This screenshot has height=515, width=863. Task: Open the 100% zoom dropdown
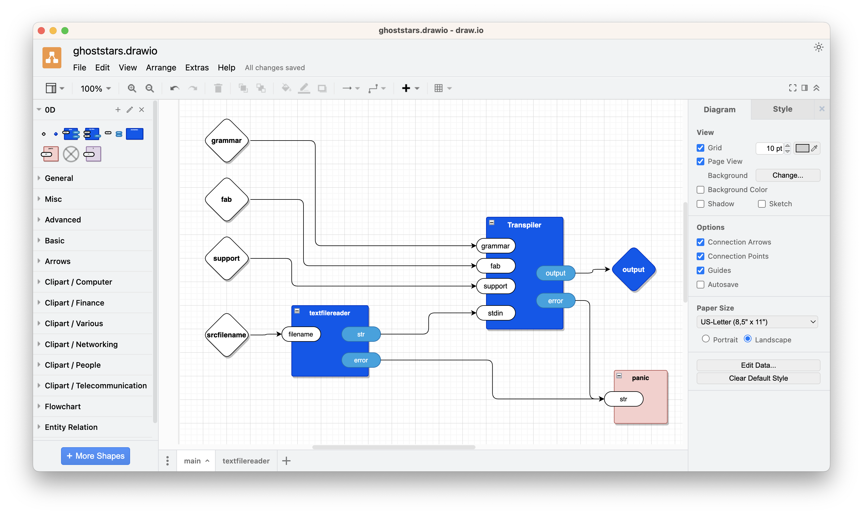[96, 88]
